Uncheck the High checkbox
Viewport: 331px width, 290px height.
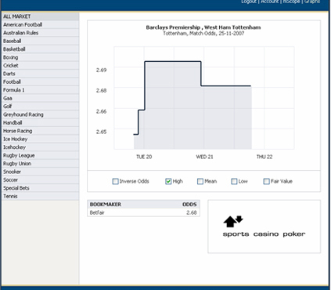click(x=168, y=181)
